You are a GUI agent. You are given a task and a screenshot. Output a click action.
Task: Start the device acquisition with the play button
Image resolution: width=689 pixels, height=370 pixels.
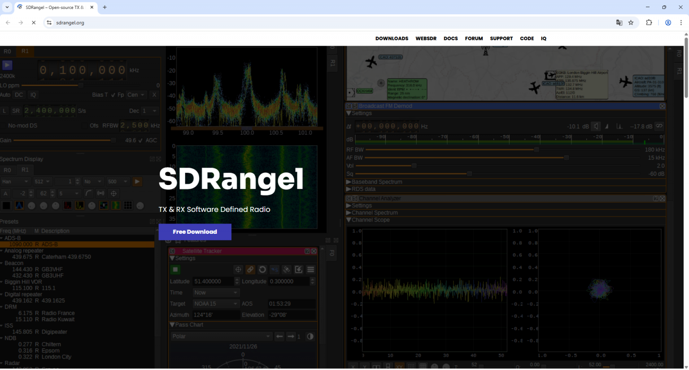6,65
